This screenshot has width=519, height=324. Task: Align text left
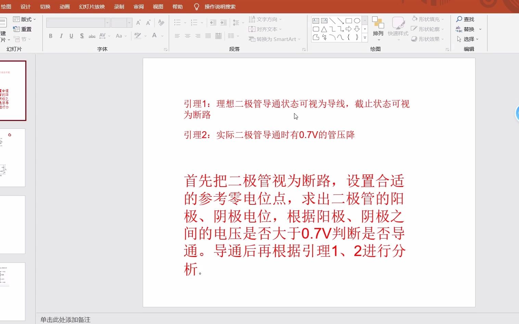tap(177, 36)
